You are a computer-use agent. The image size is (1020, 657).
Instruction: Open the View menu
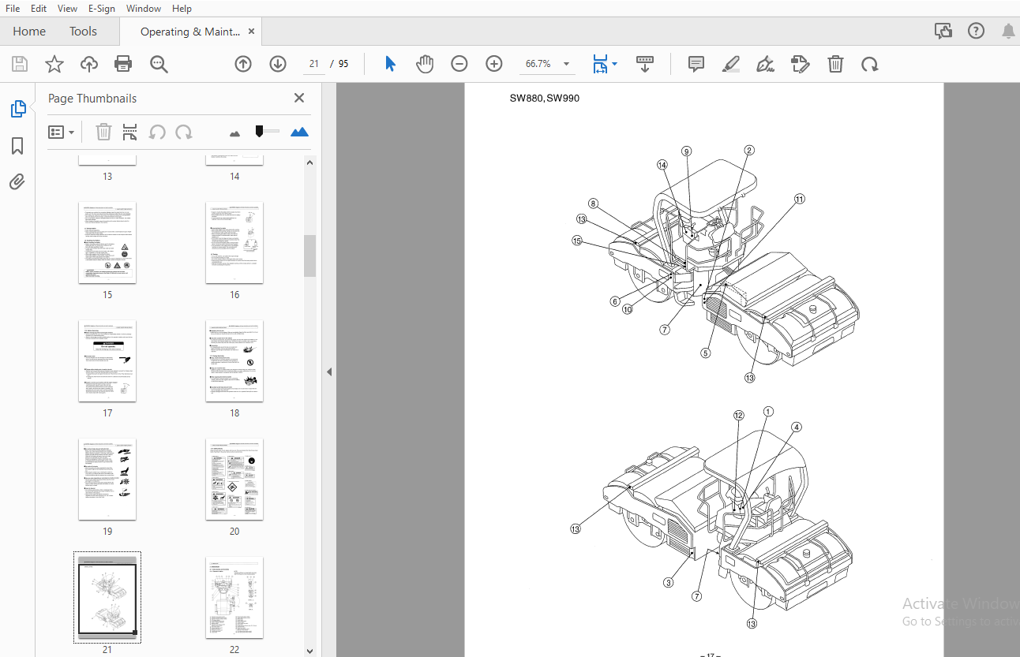click(67, 9)
